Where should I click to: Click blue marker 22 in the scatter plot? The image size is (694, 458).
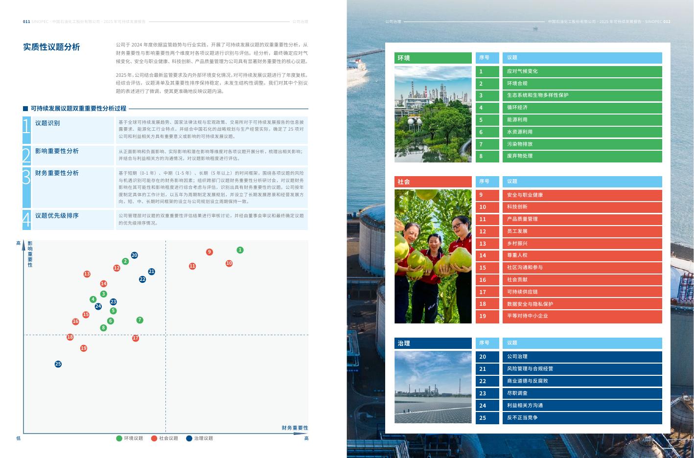142,279
